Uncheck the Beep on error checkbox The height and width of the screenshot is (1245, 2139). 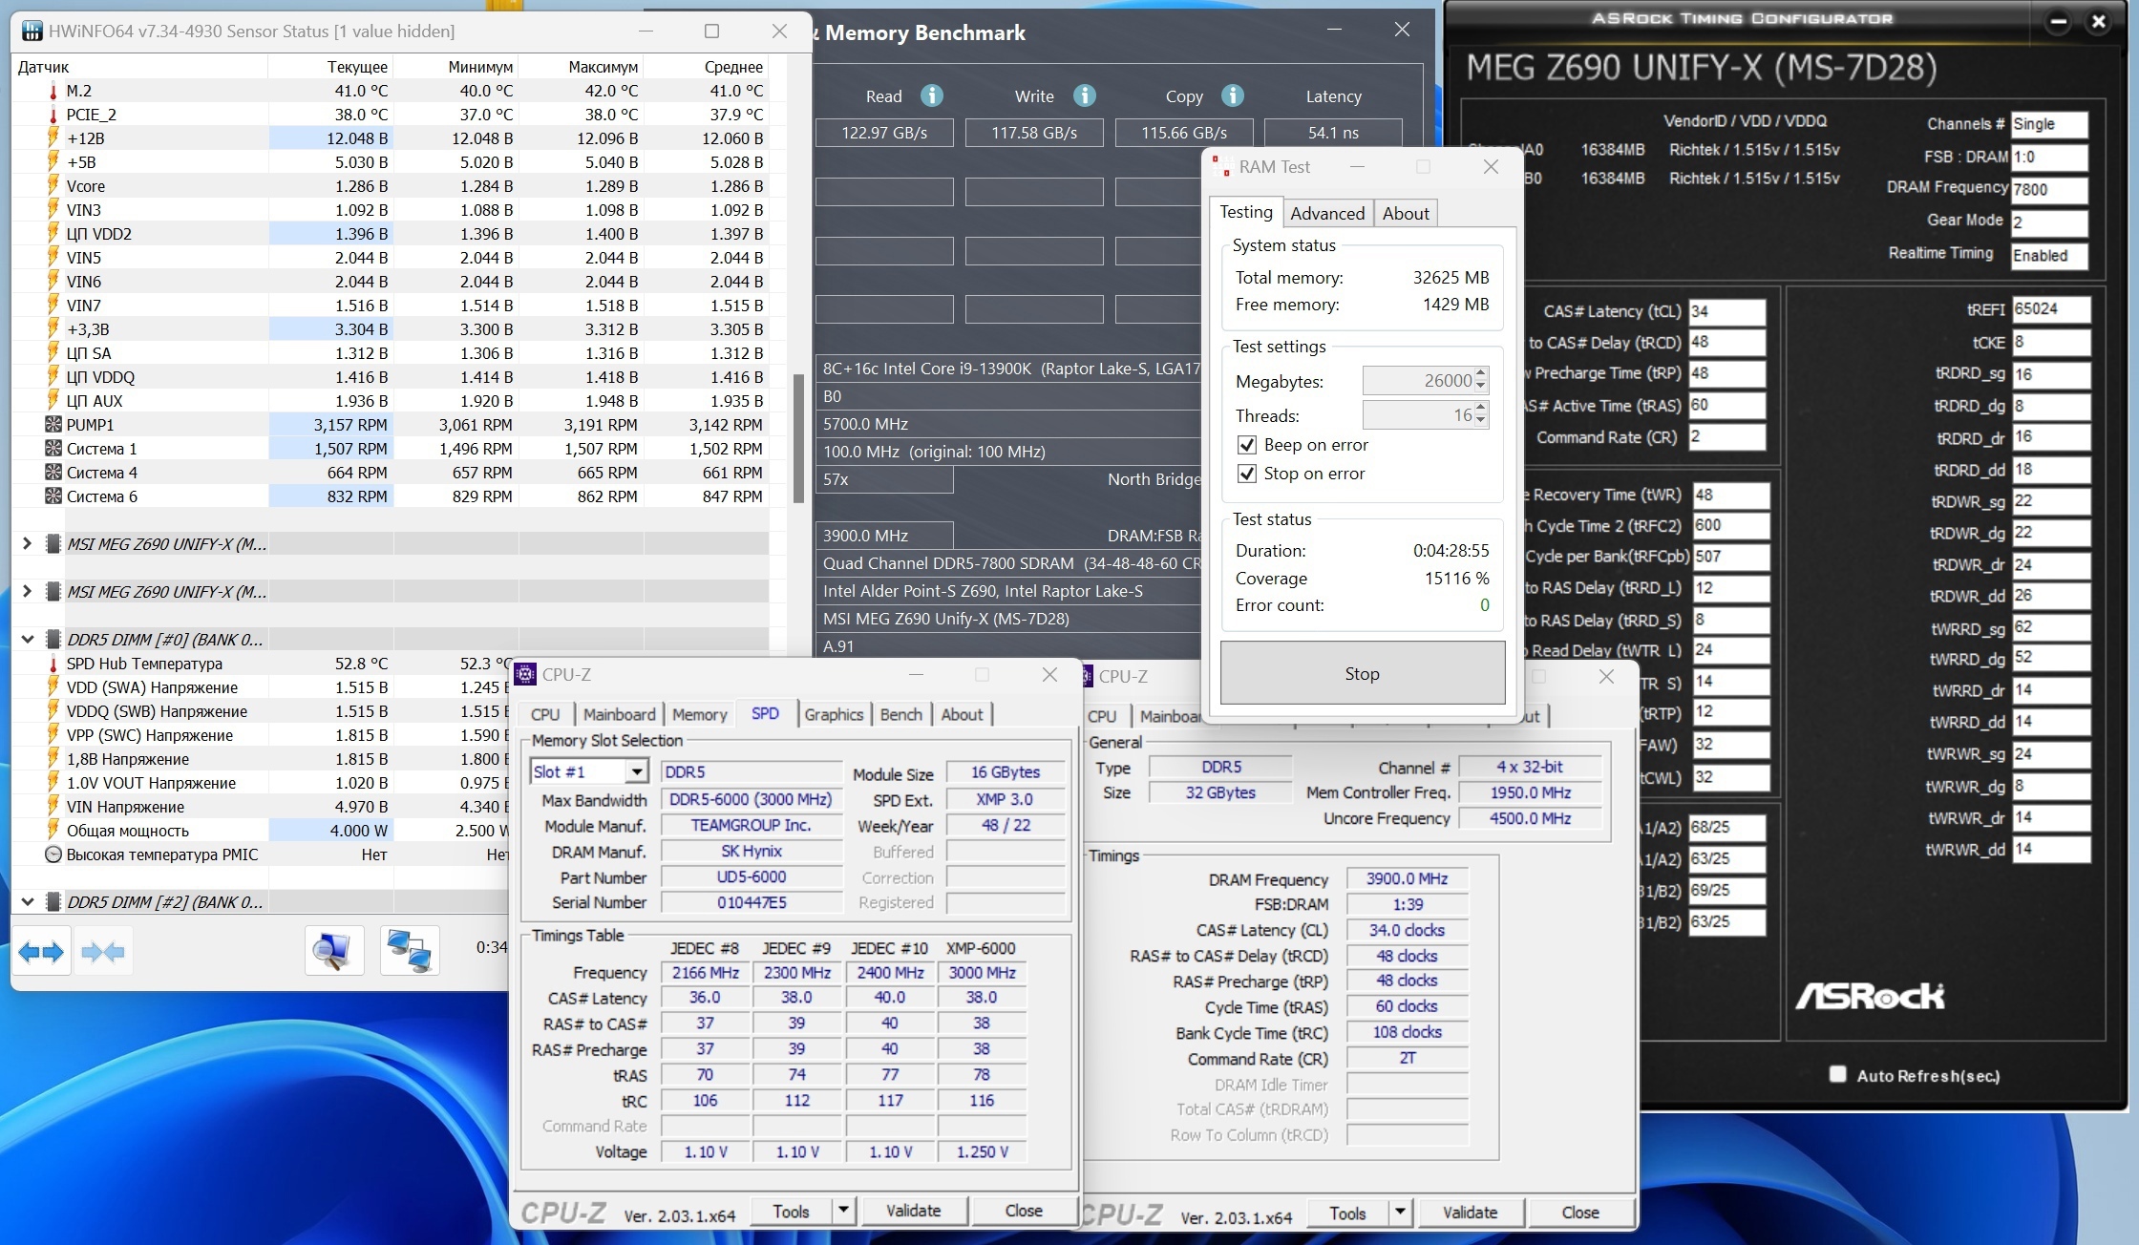[x=1246, y=445]
